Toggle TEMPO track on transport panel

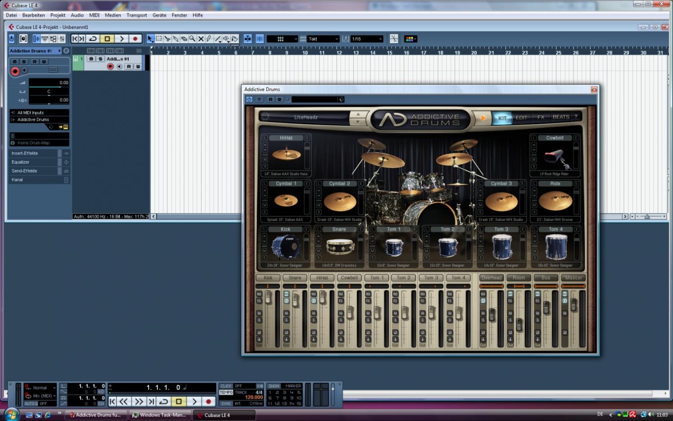coord(226,392)
